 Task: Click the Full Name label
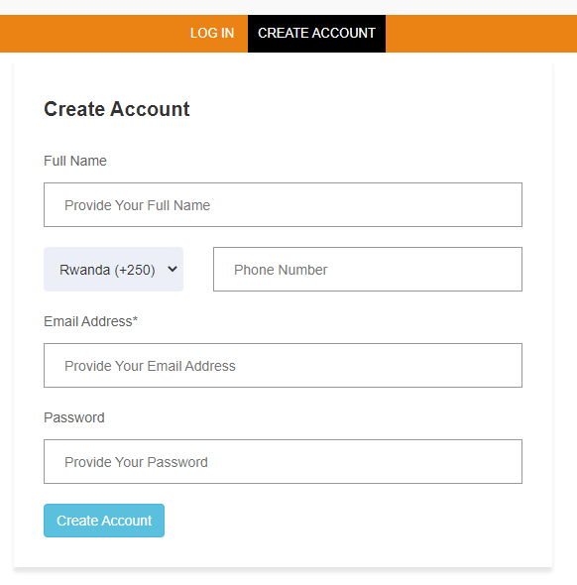pos(75,161)
